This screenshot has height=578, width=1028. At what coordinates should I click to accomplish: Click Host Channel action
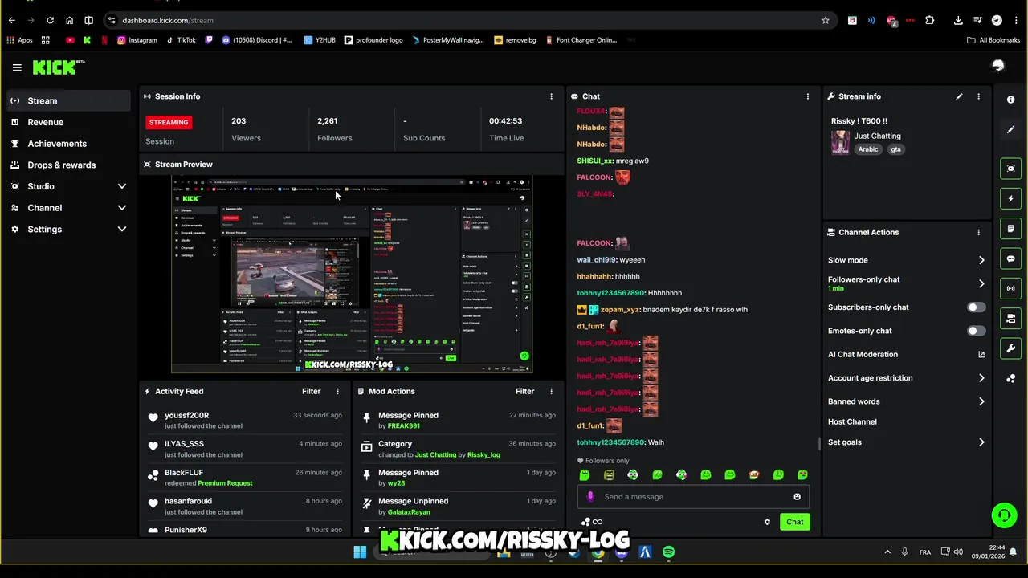click(852, 421)
